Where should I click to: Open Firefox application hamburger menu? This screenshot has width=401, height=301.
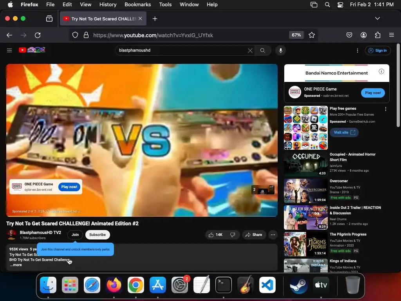(x=392, y=35)
